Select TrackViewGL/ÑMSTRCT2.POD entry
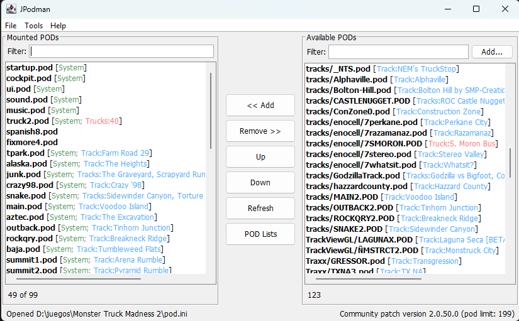 (405, 250)
